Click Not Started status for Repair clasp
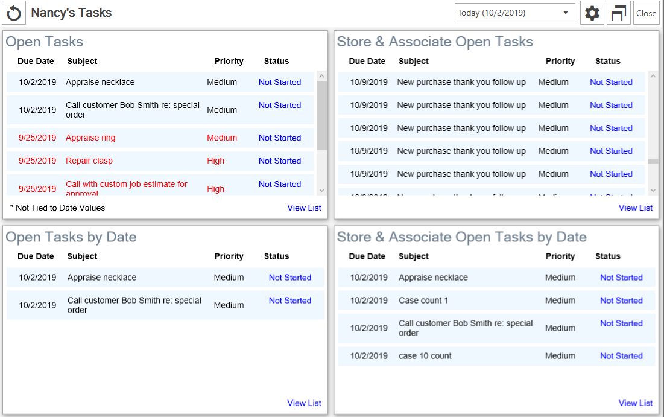Screen dimensions: 664x417 (x=279, y=161)
